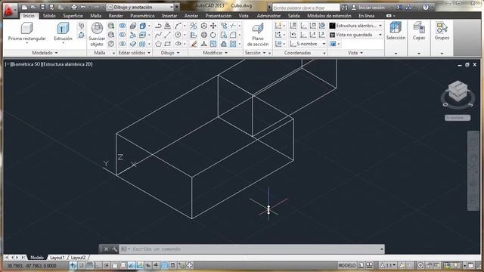
Task: Click the Suavizar objeto mesh tool
Action: coord(97,34)
